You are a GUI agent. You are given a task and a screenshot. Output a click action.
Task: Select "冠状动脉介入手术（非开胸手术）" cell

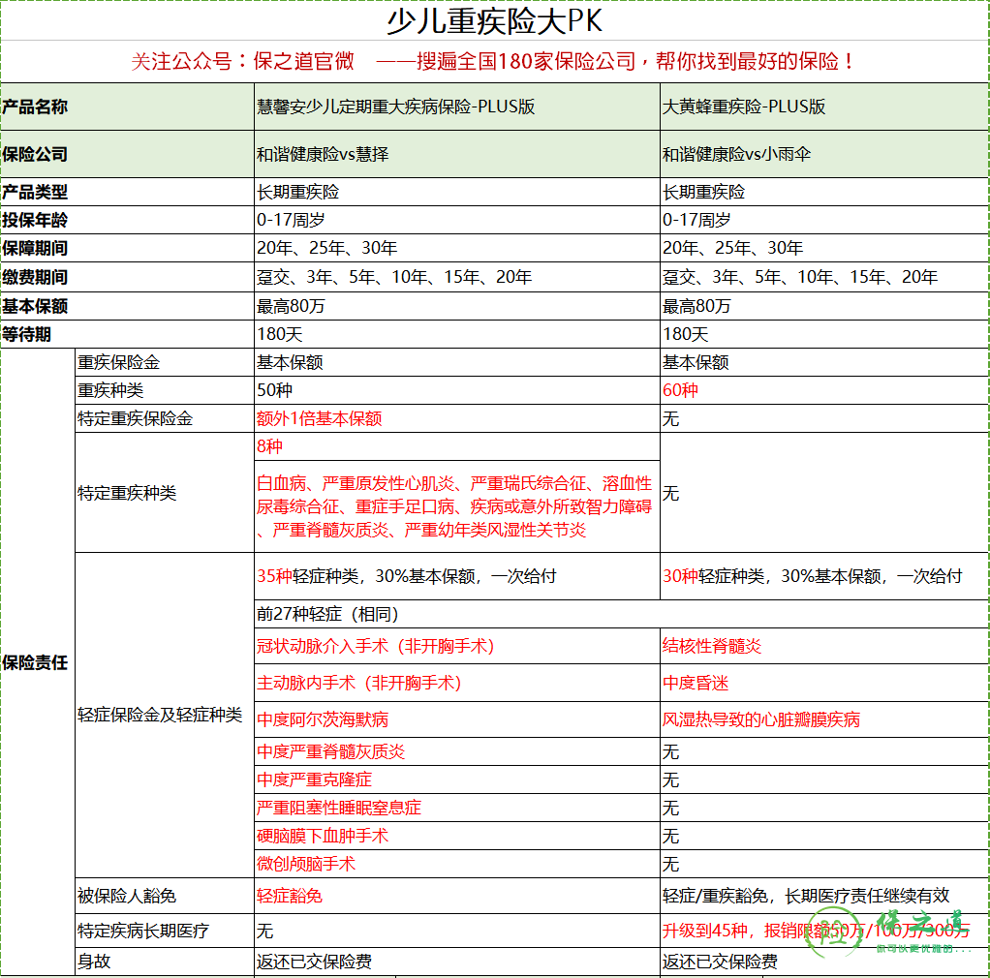[457, 646]
